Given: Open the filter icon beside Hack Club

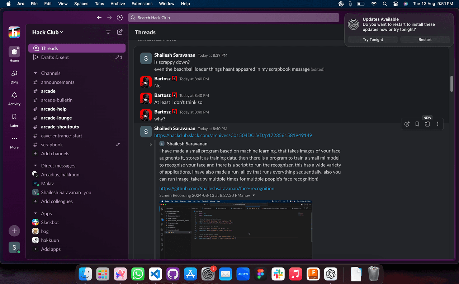Looking at the screenshot, I should point(108,32).
